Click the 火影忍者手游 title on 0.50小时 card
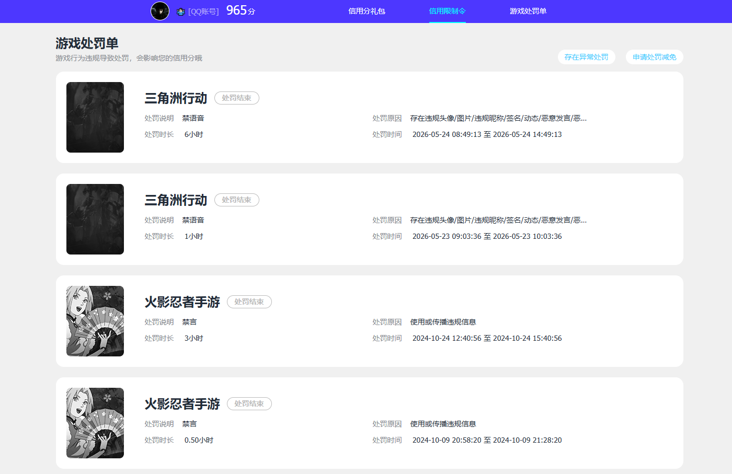Viewport: 732px width, 474px height. tap(182, 404)
